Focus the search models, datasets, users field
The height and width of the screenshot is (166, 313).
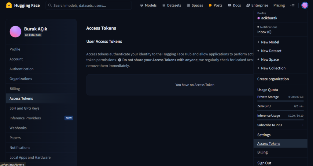(89, 5)
